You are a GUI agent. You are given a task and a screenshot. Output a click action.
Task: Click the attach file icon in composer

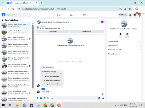(x=41, y=98)
